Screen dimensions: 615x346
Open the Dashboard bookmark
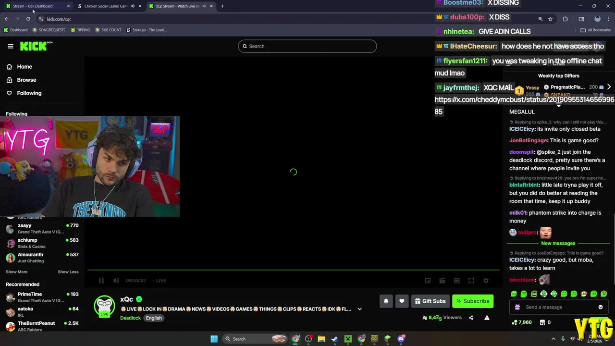(15, 30)
